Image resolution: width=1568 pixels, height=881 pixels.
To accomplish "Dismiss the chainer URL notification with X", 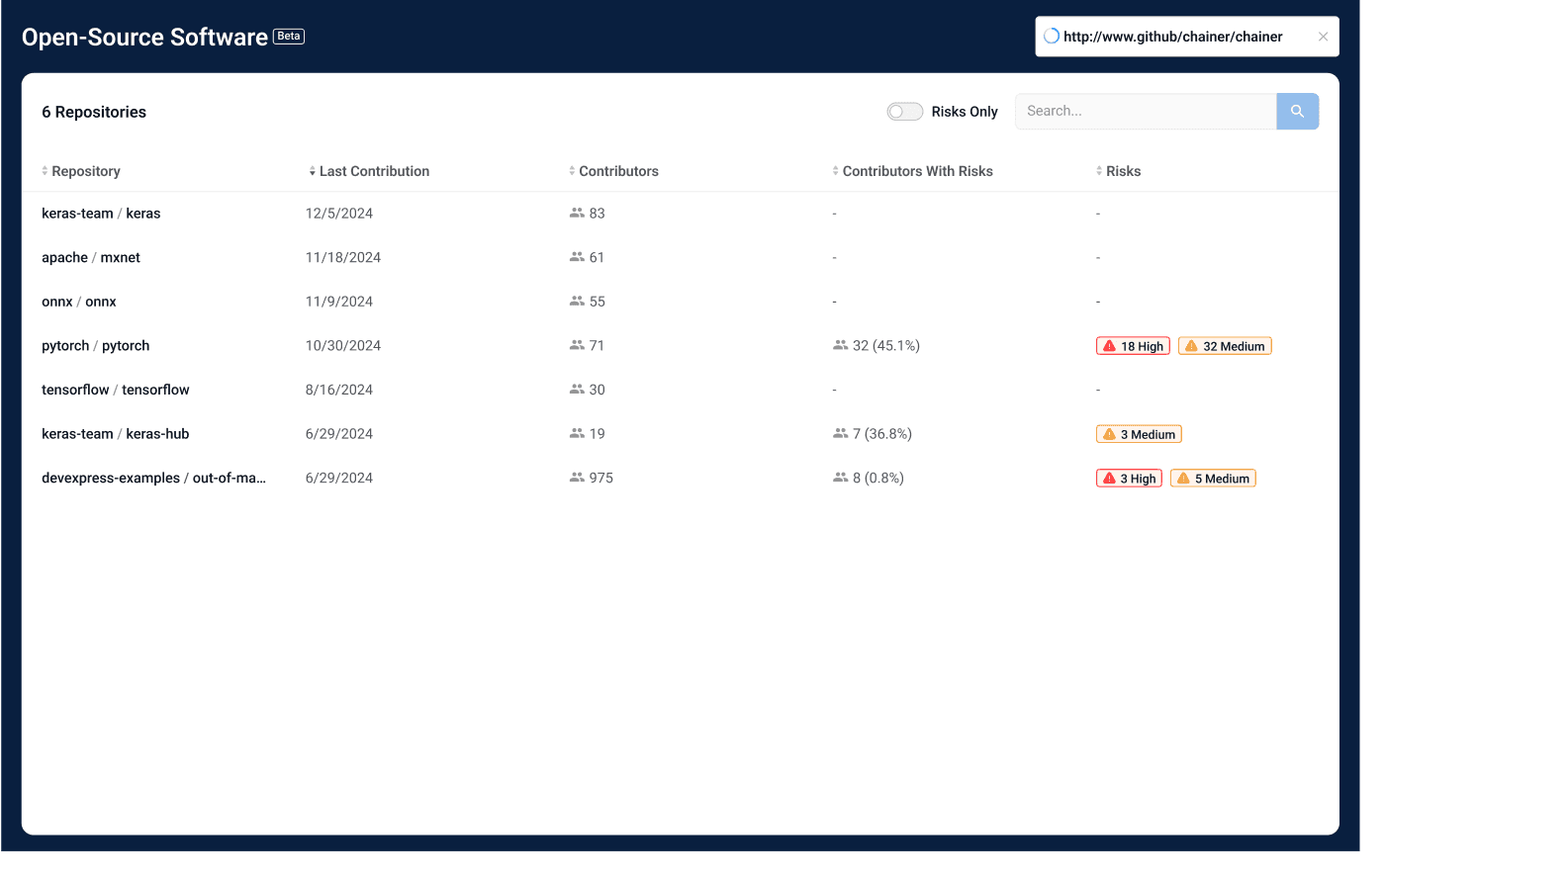I will coord(1323,37).
